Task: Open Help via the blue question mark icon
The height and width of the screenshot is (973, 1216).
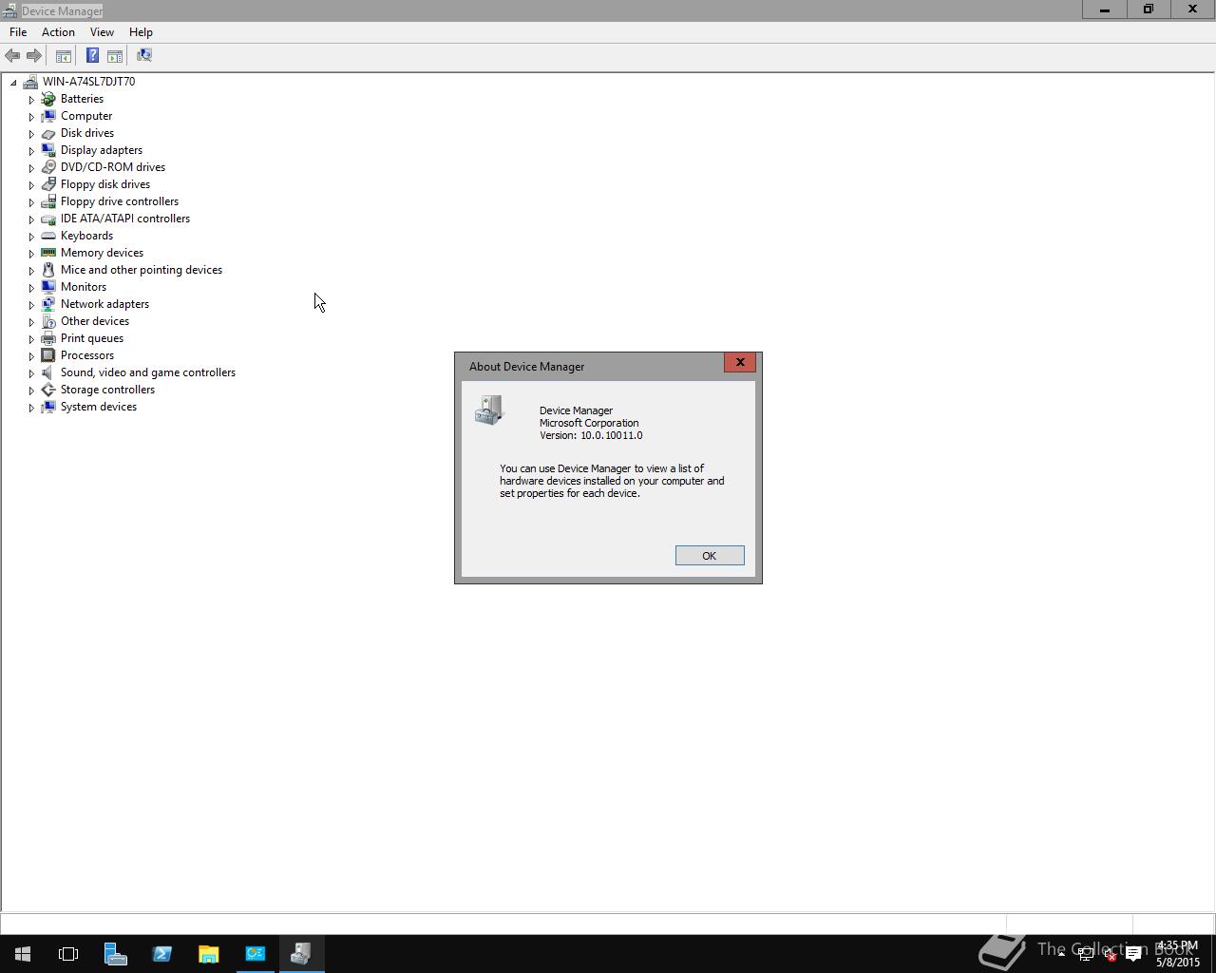Action: coord(92,56)
